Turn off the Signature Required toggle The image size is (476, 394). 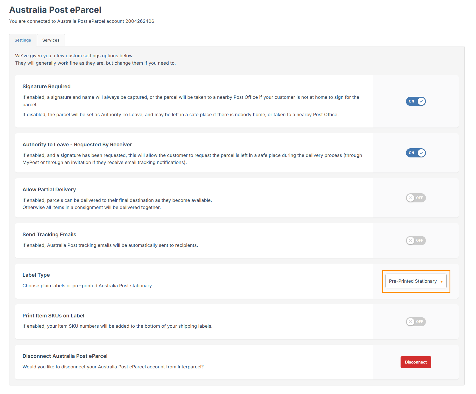[x=416, y=101]
